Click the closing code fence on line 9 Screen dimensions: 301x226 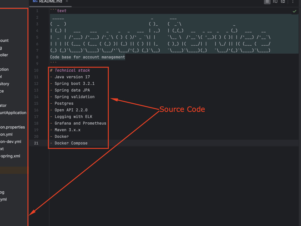53,63
